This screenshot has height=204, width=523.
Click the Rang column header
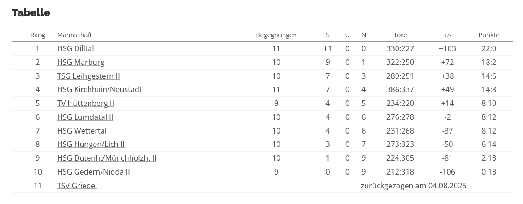[38, 35]
